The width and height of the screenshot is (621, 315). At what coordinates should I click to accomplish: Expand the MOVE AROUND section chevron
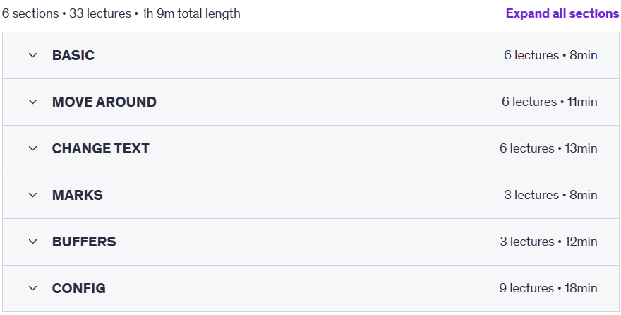tap(33, 102)
